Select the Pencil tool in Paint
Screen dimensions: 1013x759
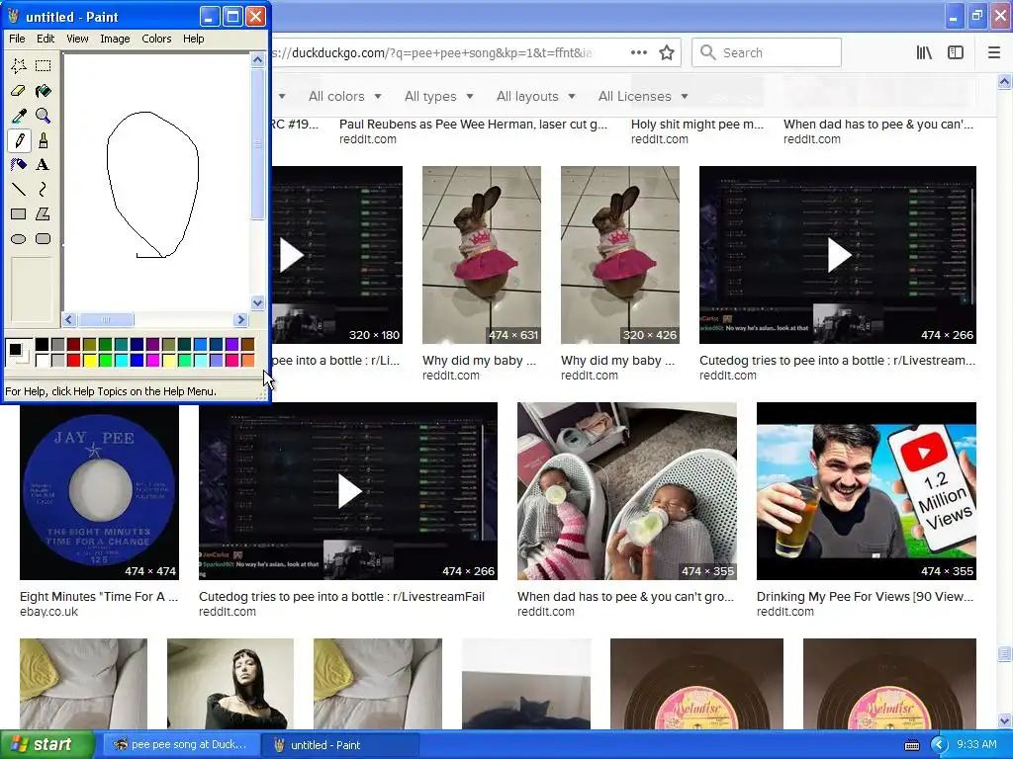(x=19, y=140)
